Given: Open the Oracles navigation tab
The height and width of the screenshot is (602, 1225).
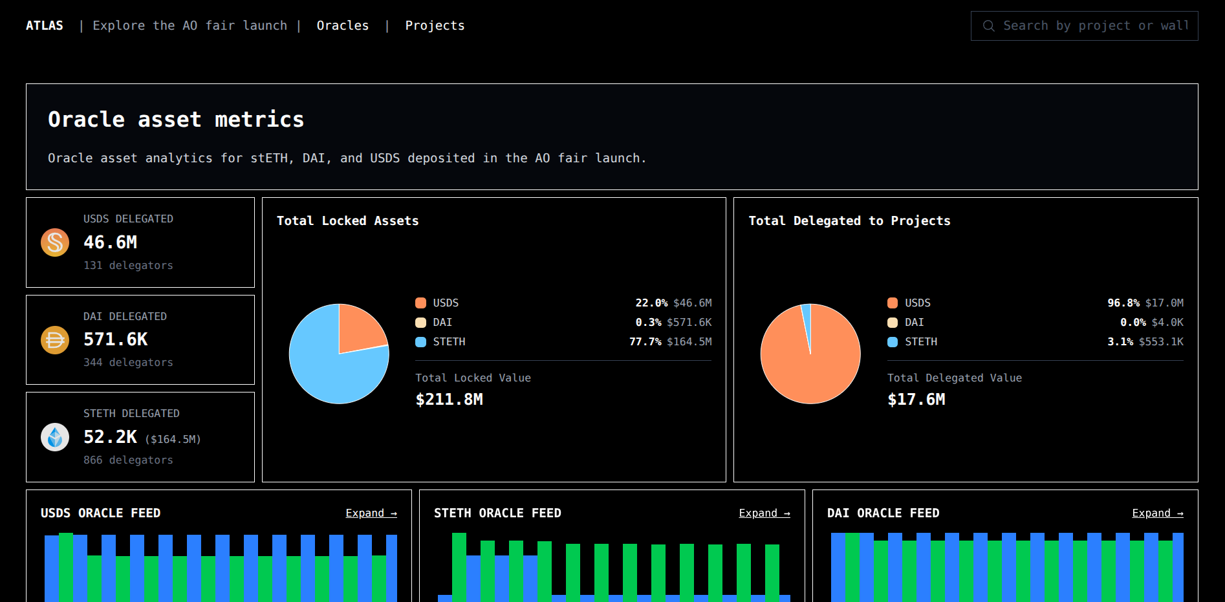Looking at the screenshot, I should [x=343, y=26].
